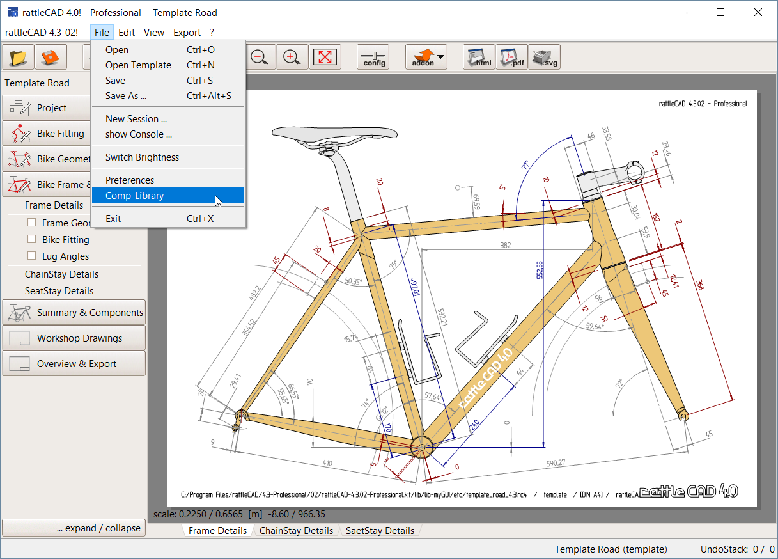Click the 'Template Road' label above the sidebar
Screen dimensions: 778x559
[x=37, y=83]
